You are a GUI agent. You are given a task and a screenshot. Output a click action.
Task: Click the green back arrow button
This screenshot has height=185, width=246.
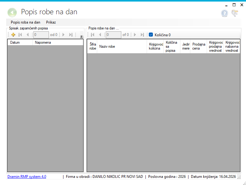point(12,12)
